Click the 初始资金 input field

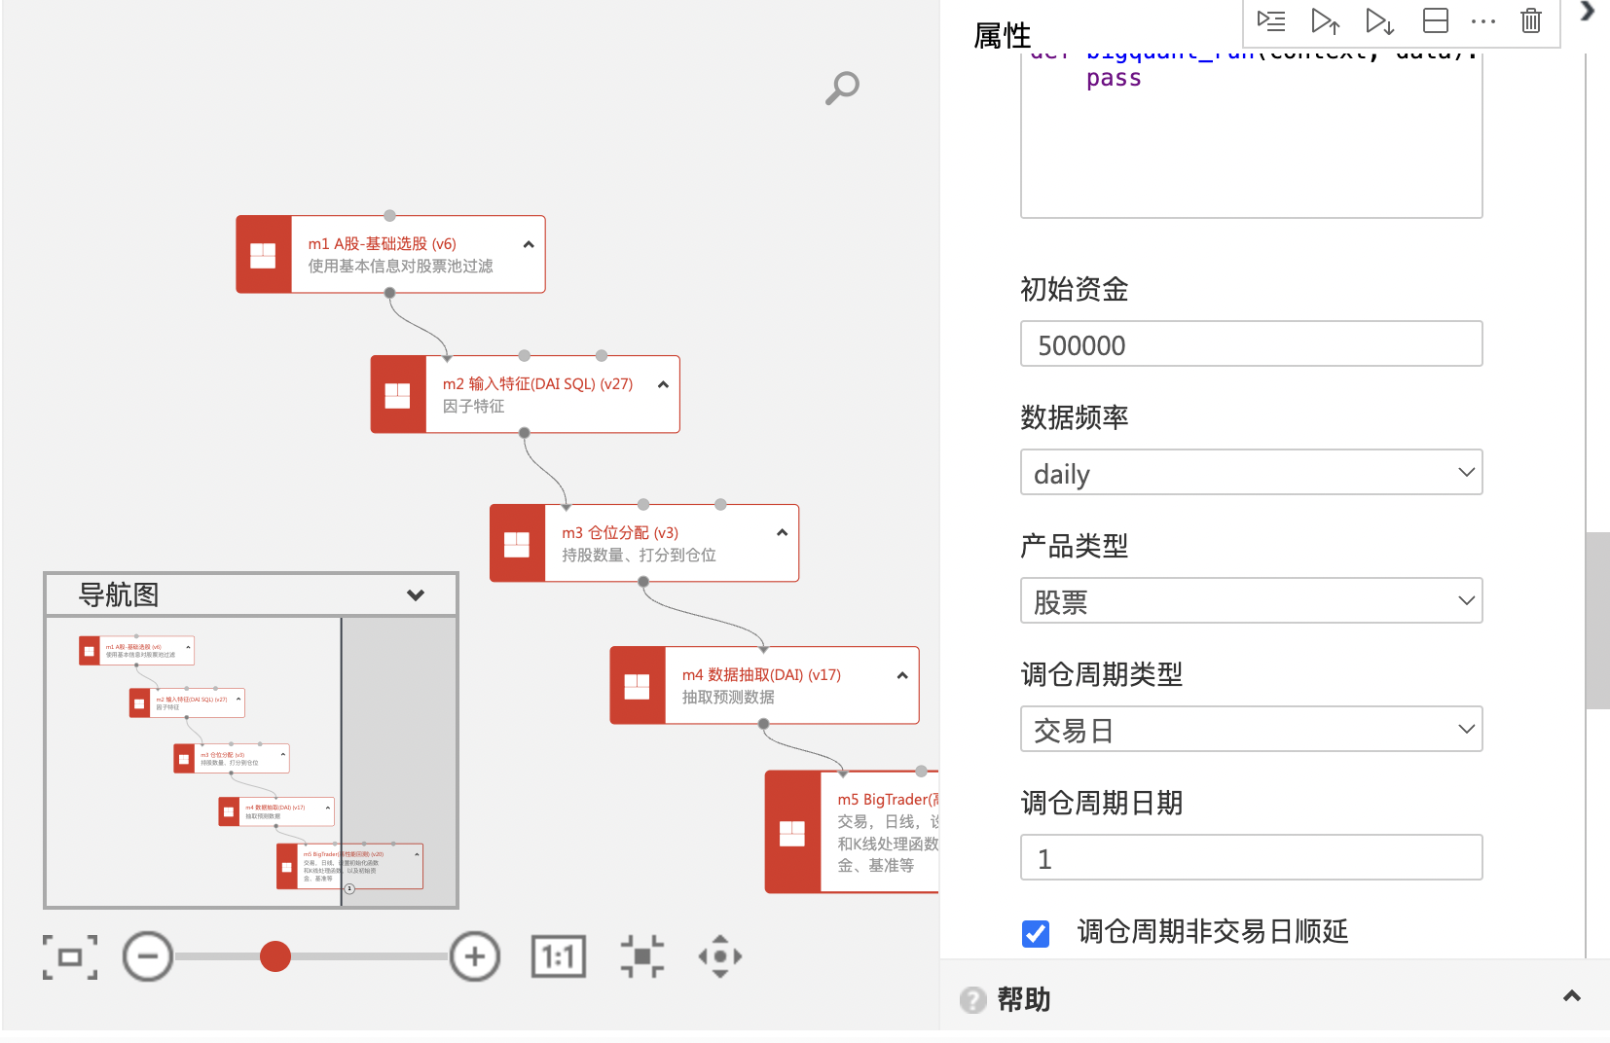(x=1251, y=344)
